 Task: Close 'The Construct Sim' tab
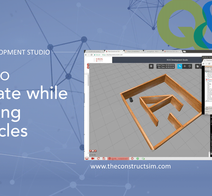click(123, 51)
